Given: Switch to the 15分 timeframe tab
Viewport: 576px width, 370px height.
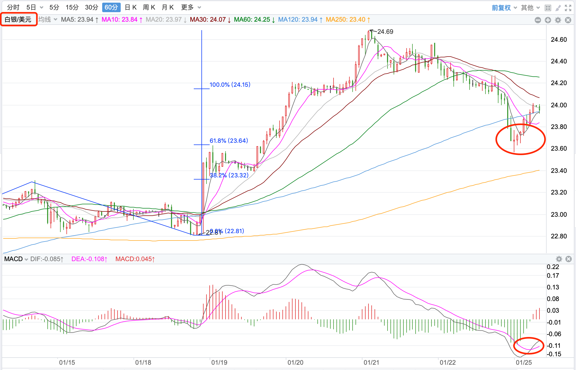Looking at the screenshot, I should [72, 7].
